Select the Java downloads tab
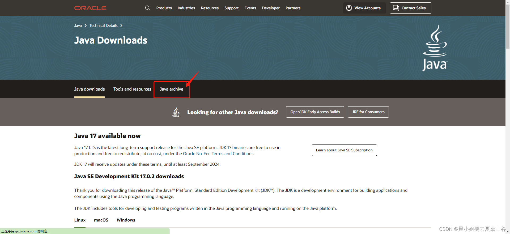The image size is (510, 234). pyautogui.click(x=90, y=89)
